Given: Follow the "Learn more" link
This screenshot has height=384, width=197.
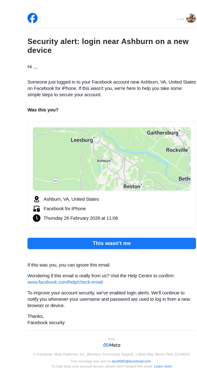Looking at the screenshot, I should (x=163, y=366).
